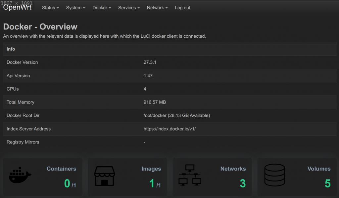The height and width of the screenshot is (198, 339).
Task: Select the /opt/docker root dir value
Action: click(177, 115)
